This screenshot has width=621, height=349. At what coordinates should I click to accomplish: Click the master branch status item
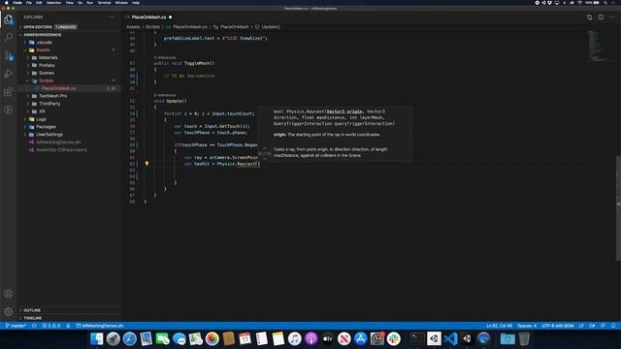pyautogui.click(x=16, y=326)
